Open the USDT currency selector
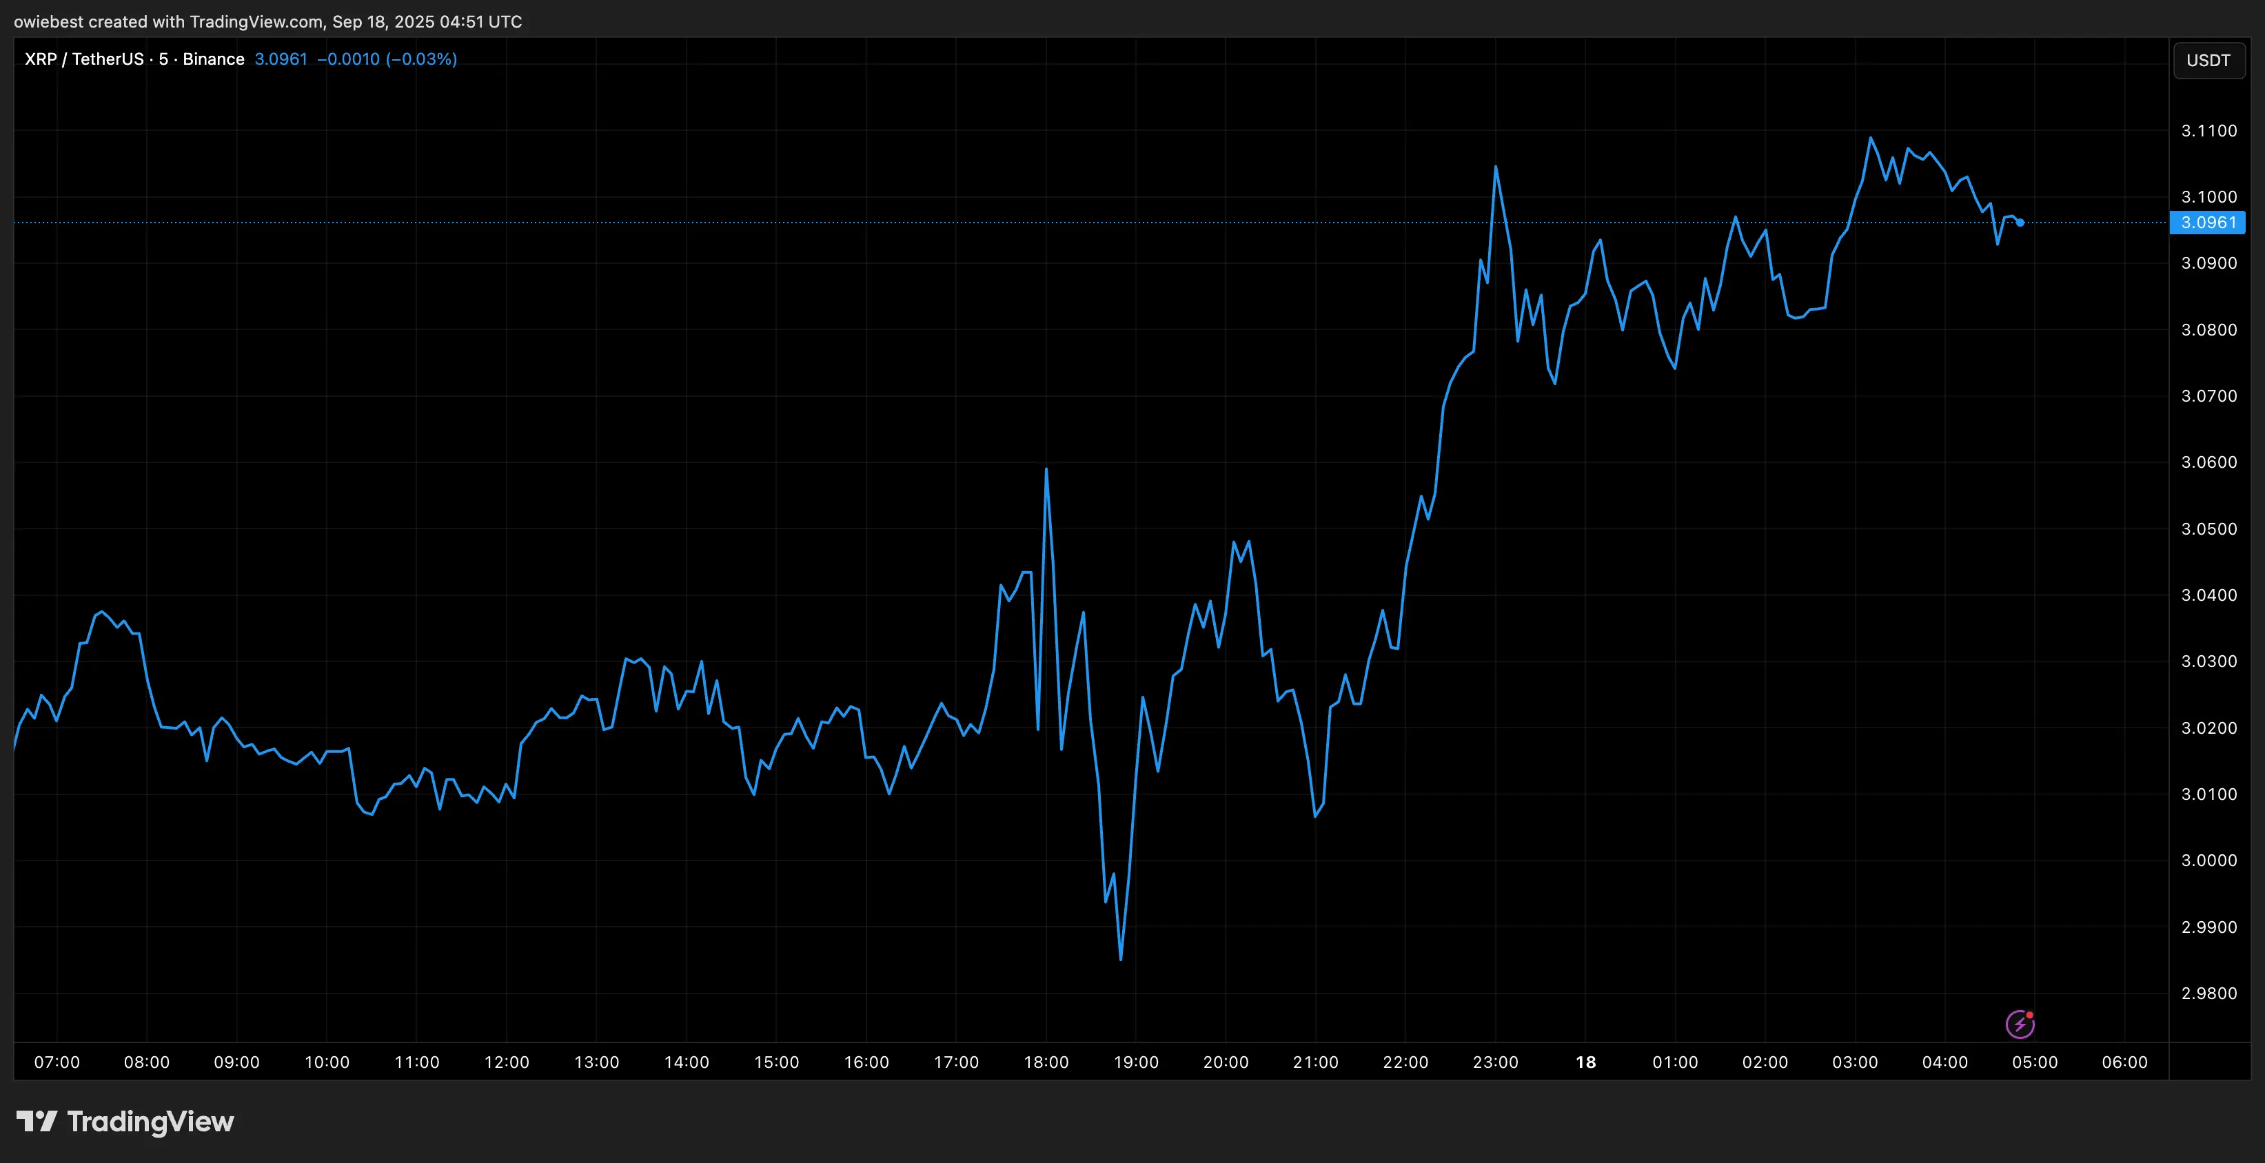Viewport: 2265px width, 1163px height. point(2208,60)
